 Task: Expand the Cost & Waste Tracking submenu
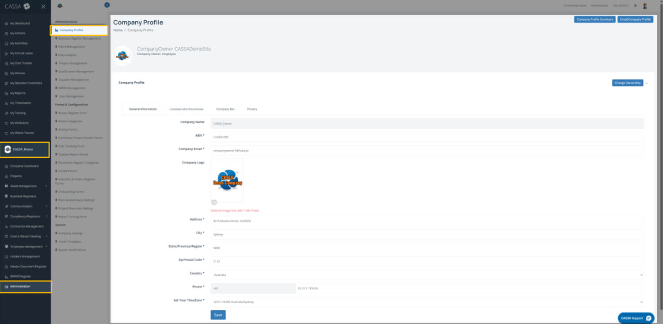tap(46, 236)
